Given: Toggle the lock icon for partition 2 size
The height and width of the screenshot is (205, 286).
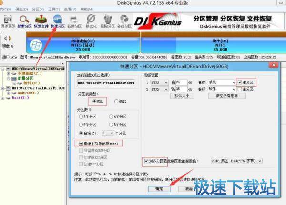Looking at the screenshot, I should click(x=173, y=89).
